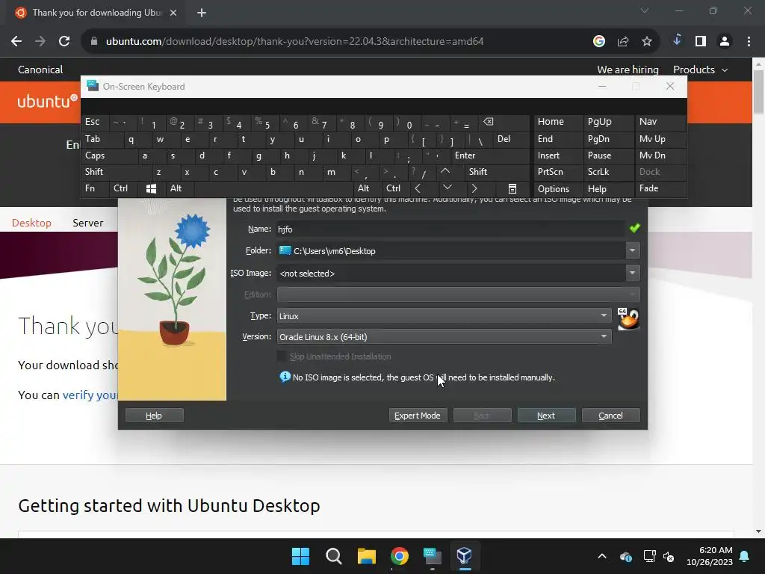Toggle Nav key on on-screen keyboard

click(660, 122)
